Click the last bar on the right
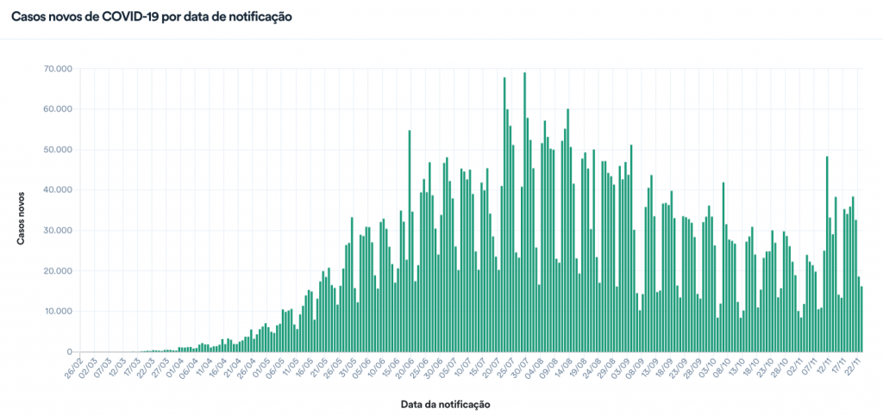The width and height of the screenshot is (883, 415). pos(861,319)
